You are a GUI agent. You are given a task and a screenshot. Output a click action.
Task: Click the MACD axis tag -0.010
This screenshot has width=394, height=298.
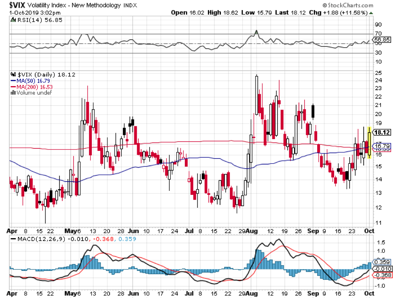click(382, 269)
